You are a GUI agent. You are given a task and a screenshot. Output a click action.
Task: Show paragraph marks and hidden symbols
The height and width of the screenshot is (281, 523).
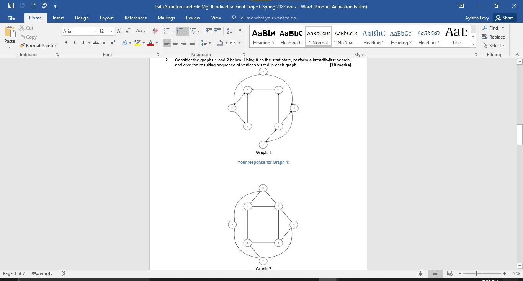pos(241,31)
